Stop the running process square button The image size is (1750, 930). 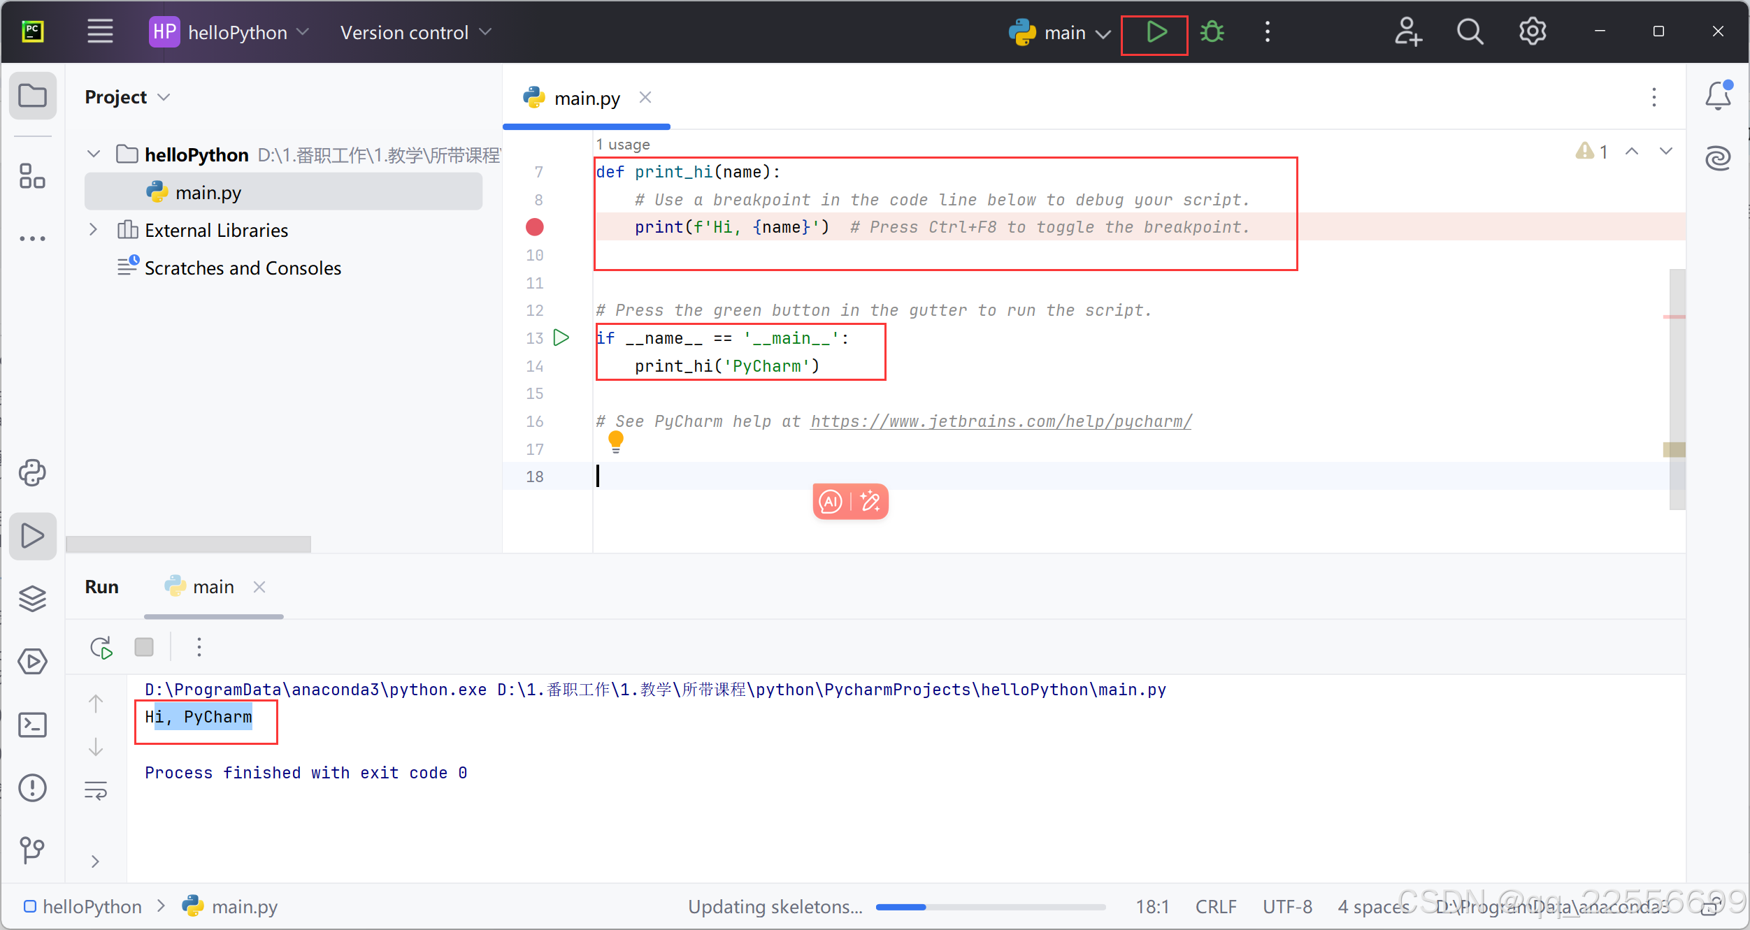(x=144, y=647)
